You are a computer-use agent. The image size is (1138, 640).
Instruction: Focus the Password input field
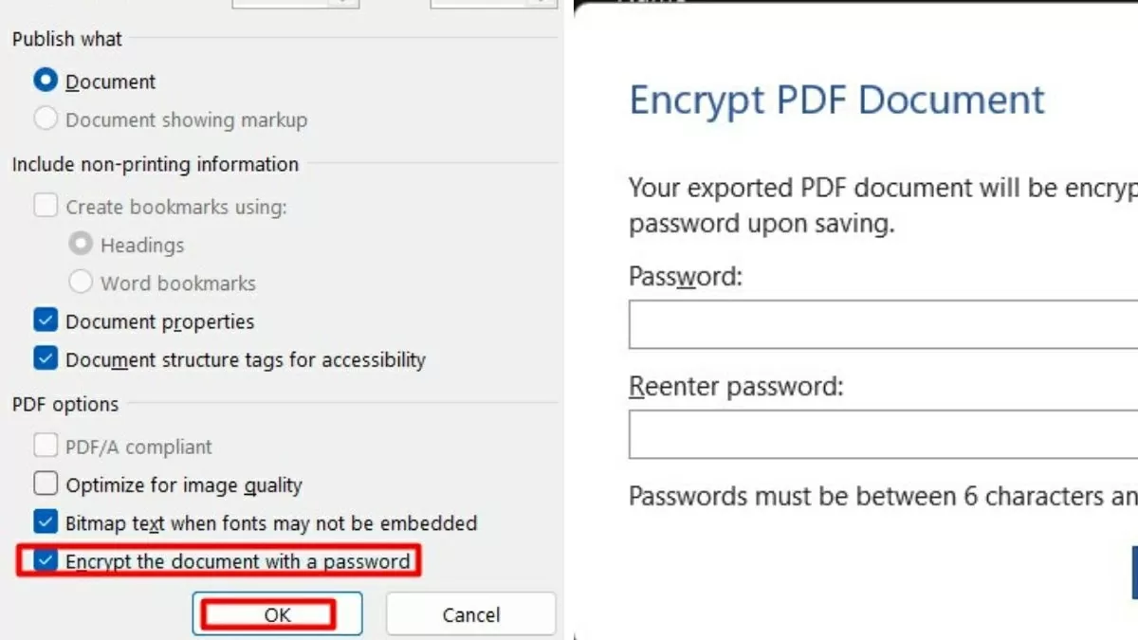pos(882,325)
